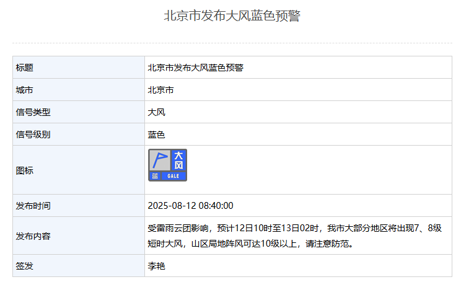Click the blue gale warning icon
This screenshot has width=461, height=282.
167,165
